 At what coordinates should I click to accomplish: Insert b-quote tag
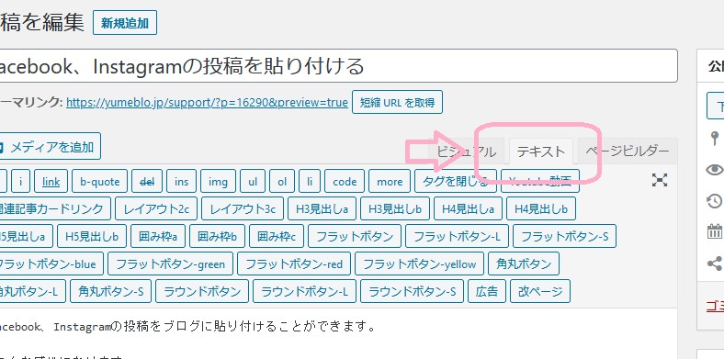100,182
